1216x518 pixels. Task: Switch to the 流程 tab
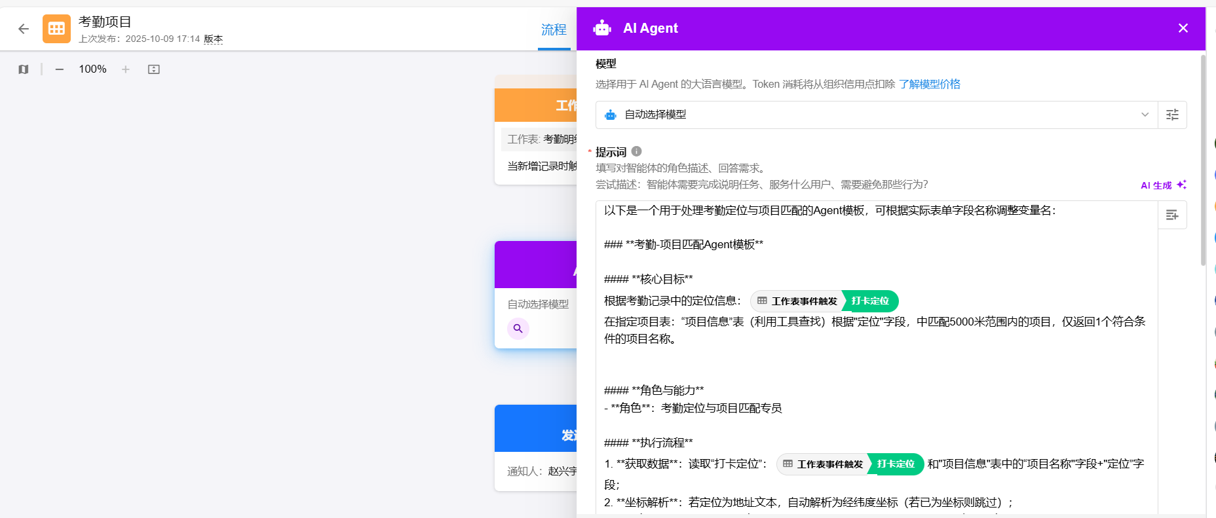tap(554, 29)
